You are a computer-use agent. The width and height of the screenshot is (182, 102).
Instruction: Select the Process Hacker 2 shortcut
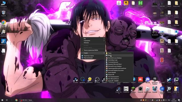[176, 81]
